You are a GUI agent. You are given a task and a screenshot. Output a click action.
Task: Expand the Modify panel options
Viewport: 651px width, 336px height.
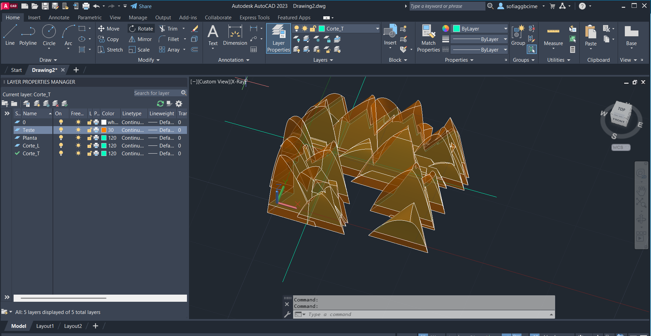pyautogui.click(x=149, y=60)
